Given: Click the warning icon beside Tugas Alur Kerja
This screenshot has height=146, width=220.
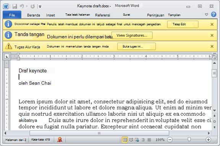Looking at the screenshot, I should 8,46.
